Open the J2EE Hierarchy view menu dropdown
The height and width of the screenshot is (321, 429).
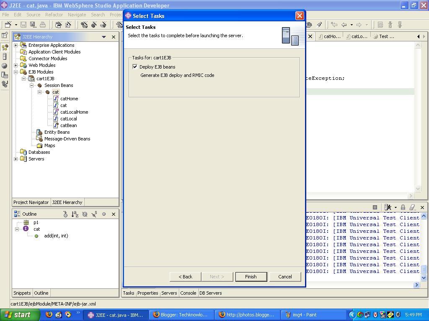click(x=104, y=37)
